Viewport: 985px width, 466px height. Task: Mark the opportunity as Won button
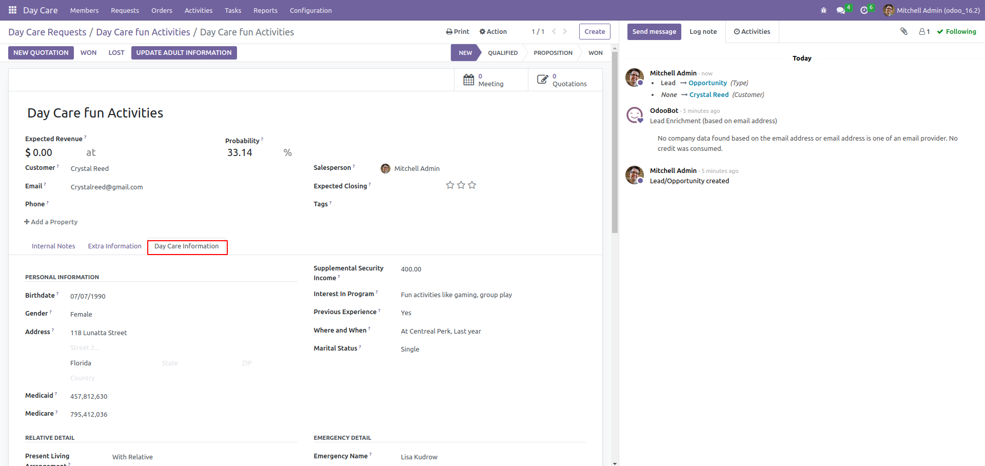(88, 52)
